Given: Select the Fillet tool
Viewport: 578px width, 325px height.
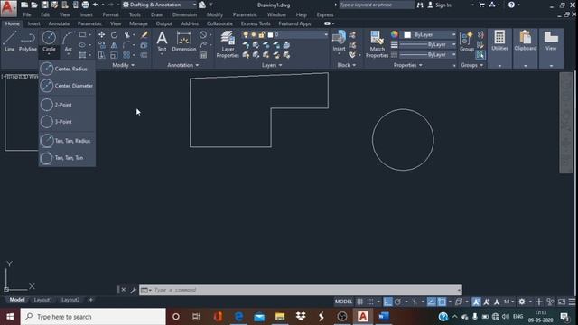Looking at the screenshot, I should pyautogui.click(x=126, y=45).
